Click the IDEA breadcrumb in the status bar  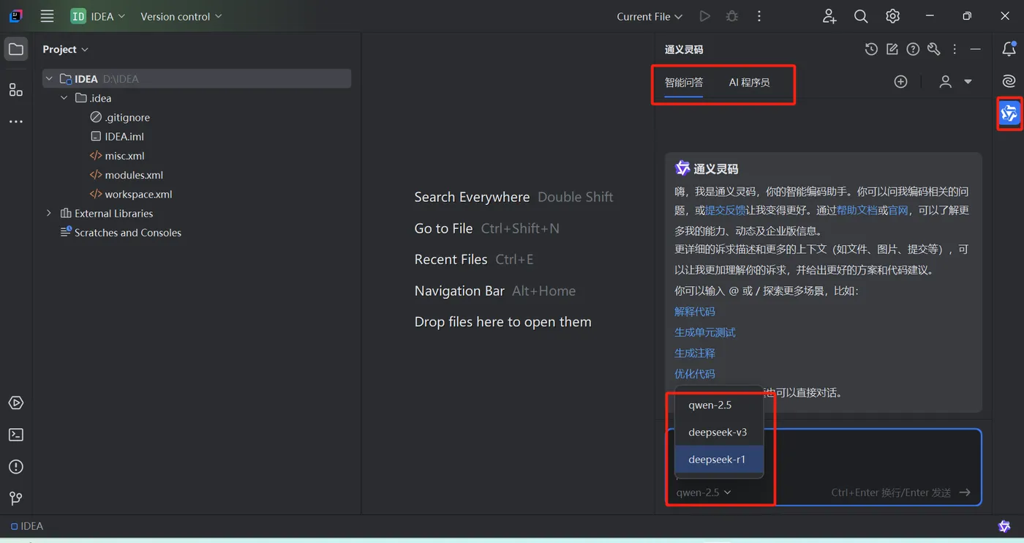click(x=27, y=526)
